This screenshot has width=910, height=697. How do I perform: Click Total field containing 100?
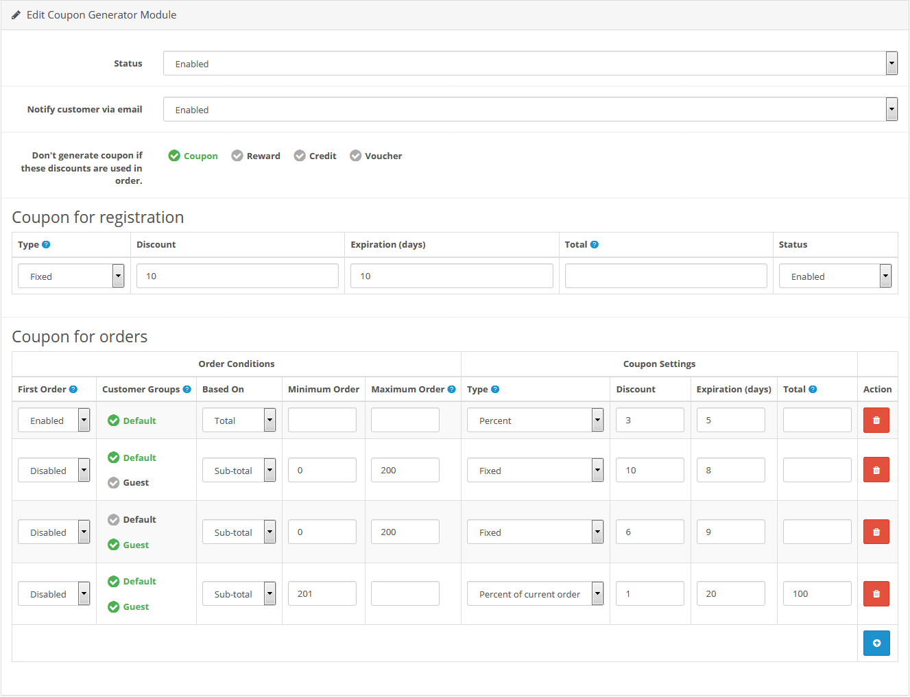(x=817, y=593)
